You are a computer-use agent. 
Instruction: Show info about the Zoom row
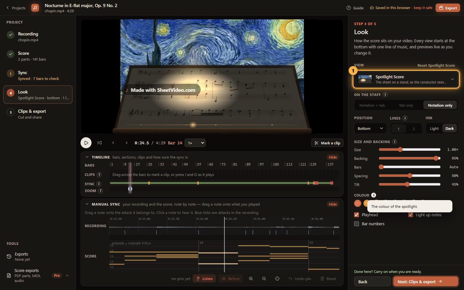[x=100, y=191]
